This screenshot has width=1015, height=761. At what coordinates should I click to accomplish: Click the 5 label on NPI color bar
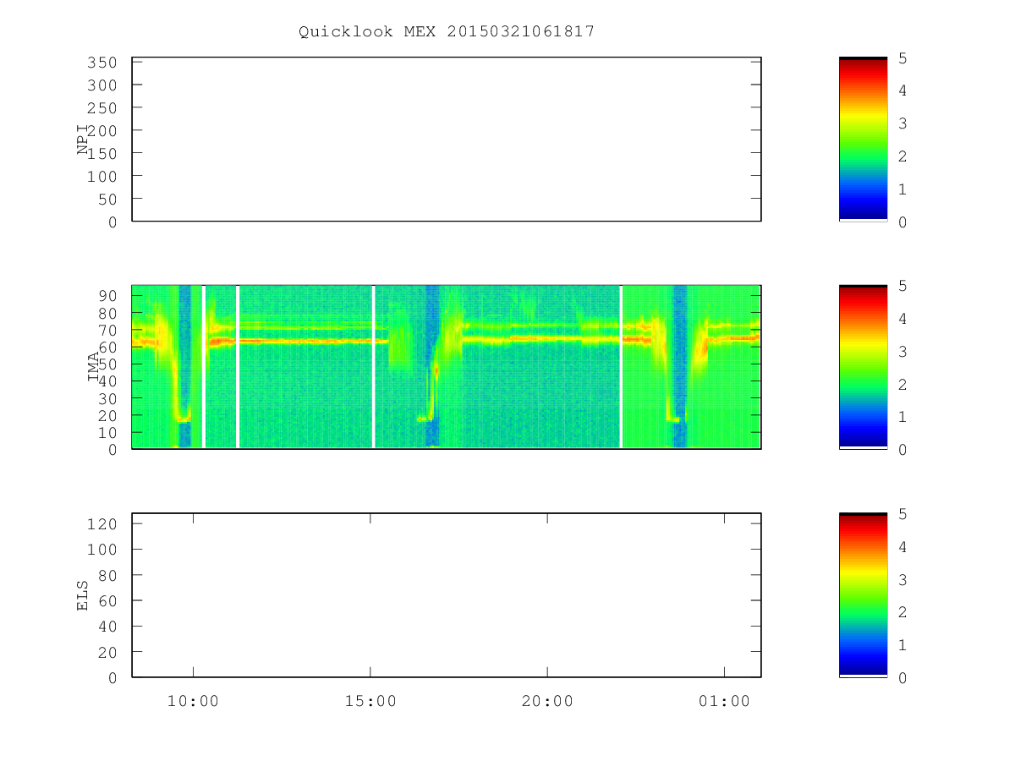coord(903,57)
